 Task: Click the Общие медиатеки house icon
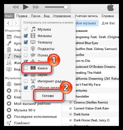point(33,87)
